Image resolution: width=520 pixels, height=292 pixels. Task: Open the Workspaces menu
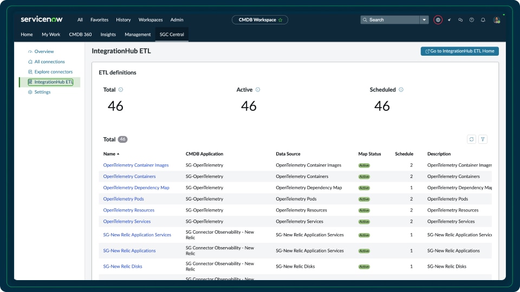[151, 20]
